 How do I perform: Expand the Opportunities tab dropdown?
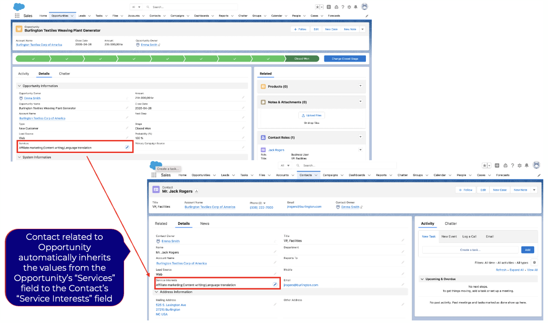coord(72,15)
